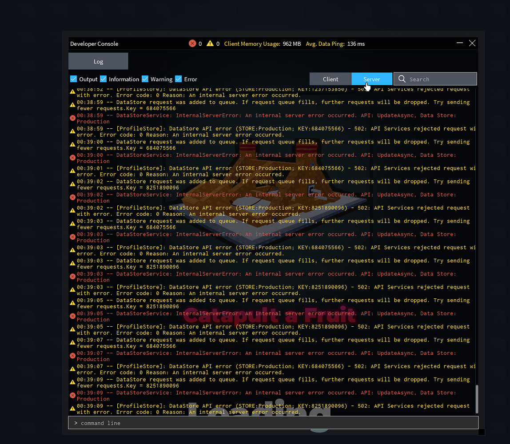
Task: Focus the command line input
Action: point(273,423)
